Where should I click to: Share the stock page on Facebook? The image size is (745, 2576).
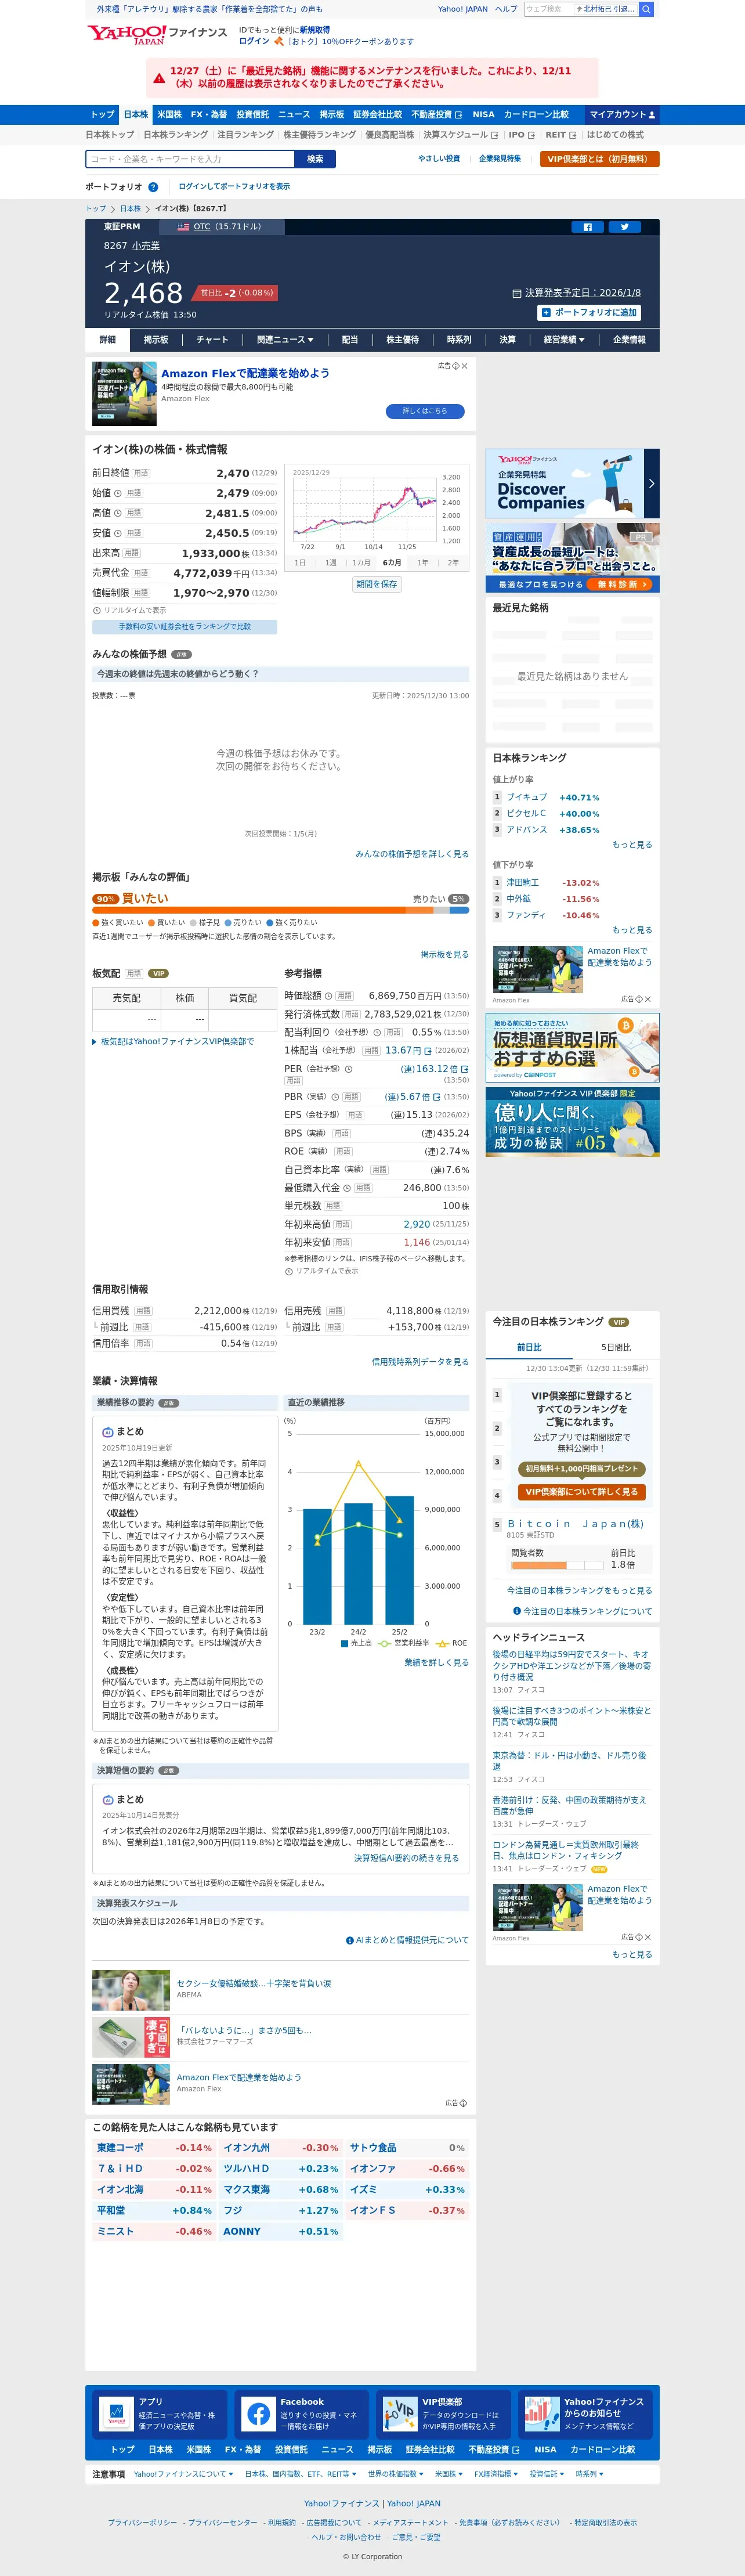pos(587,227)
